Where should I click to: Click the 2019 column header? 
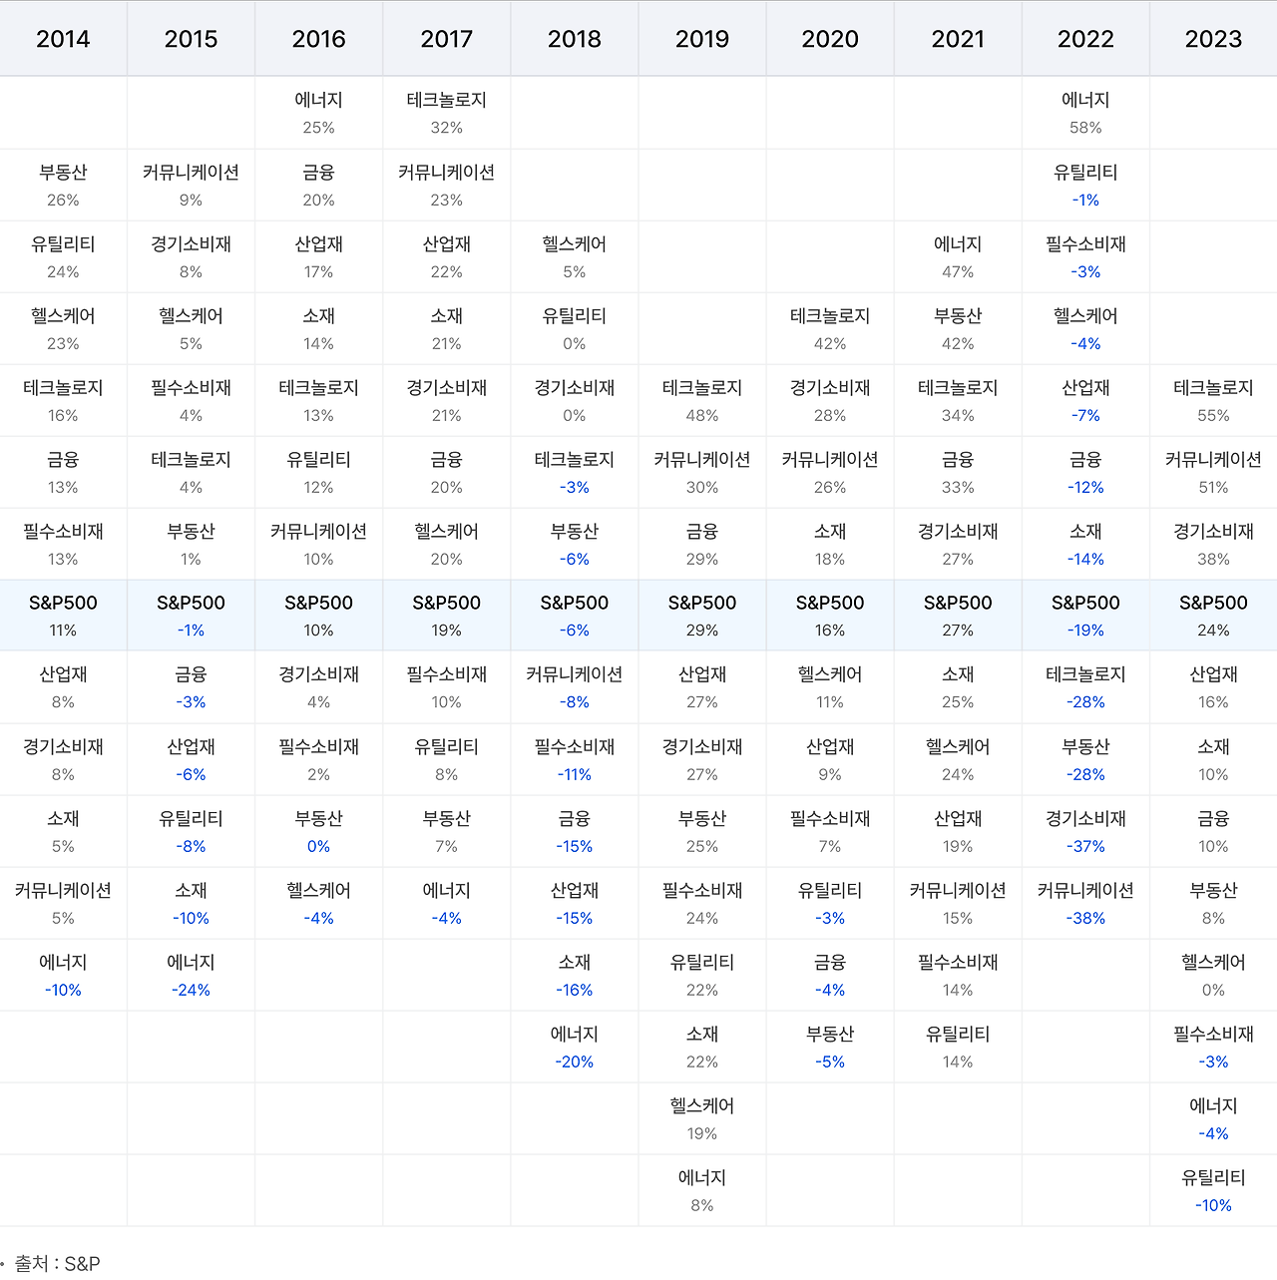(x=701, y=39)
